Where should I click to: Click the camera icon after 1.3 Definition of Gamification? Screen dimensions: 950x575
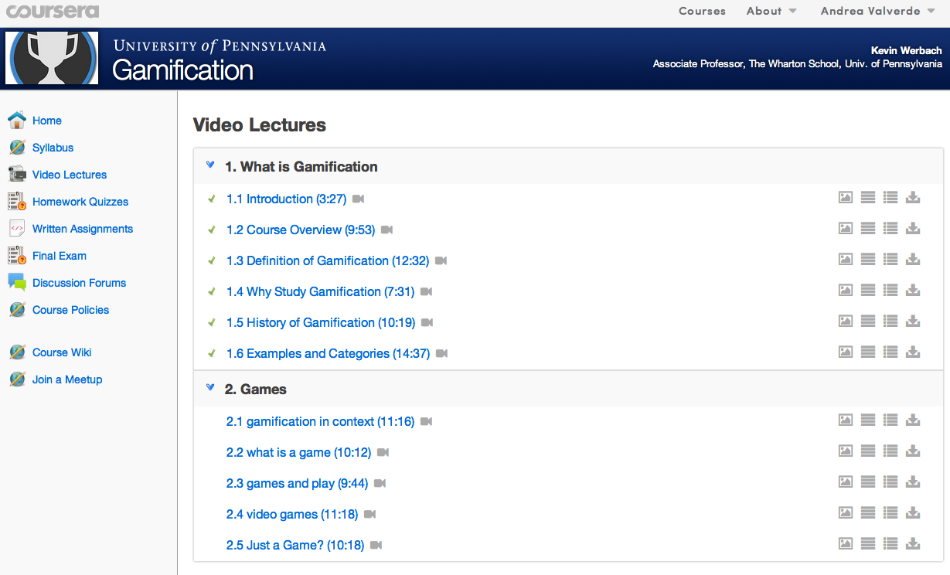coord(441,261)
